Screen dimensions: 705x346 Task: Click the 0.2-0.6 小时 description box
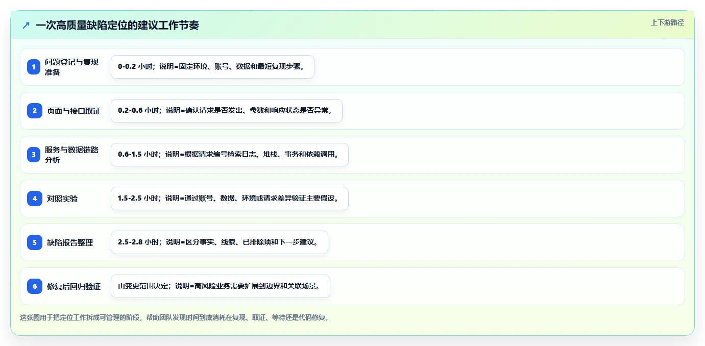pyautogui.click(x=227, y=111)
